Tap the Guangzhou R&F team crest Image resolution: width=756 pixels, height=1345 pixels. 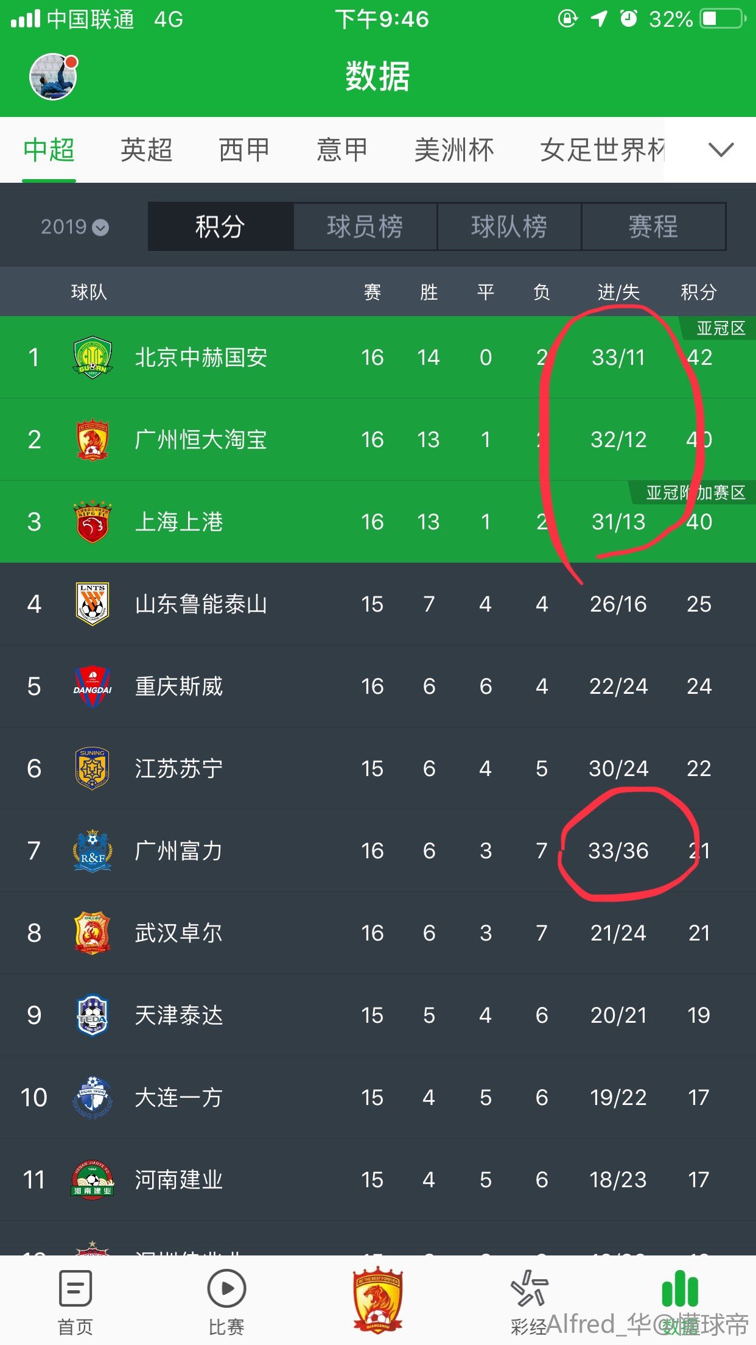click(93, 850)
